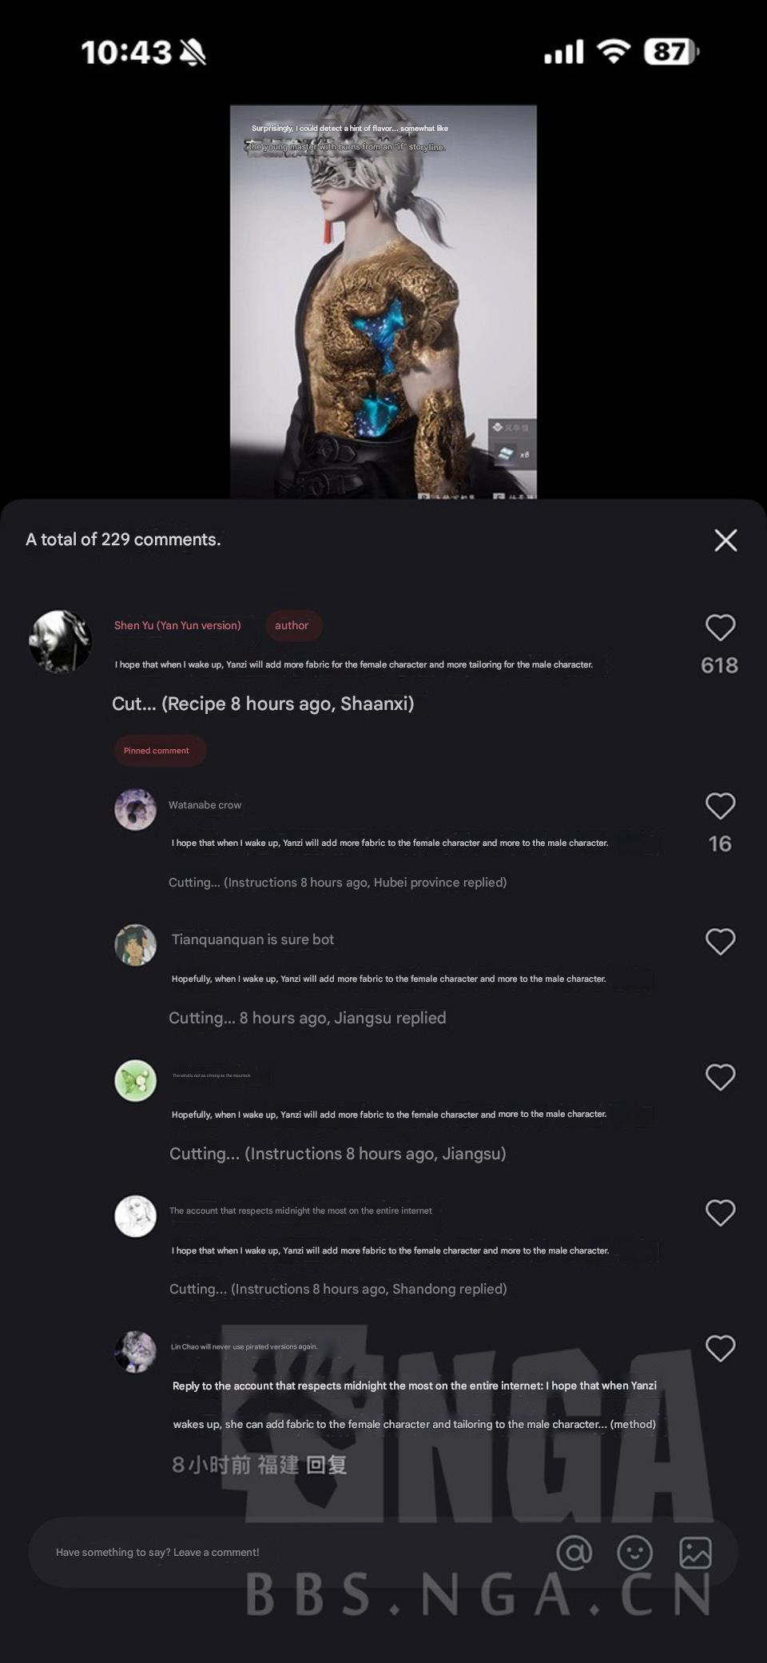Tap the video preview of masked character
767x1663 pixels.
click(x=383, y=301)
